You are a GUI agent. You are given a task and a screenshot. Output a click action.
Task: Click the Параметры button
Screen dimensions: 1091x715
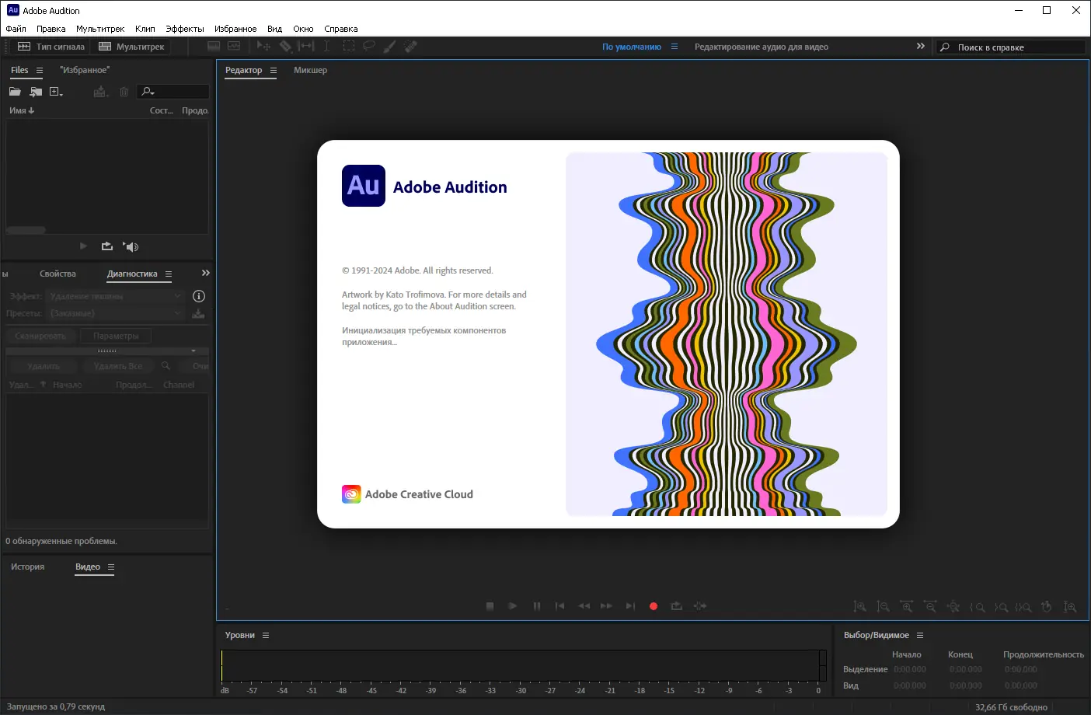pos(116,336)
